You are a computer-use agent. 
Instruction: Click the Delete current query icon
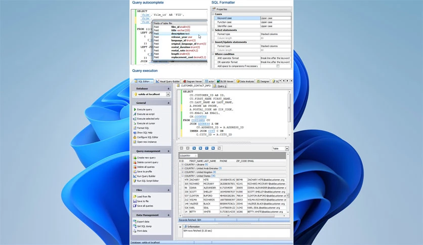coord(135,162)
